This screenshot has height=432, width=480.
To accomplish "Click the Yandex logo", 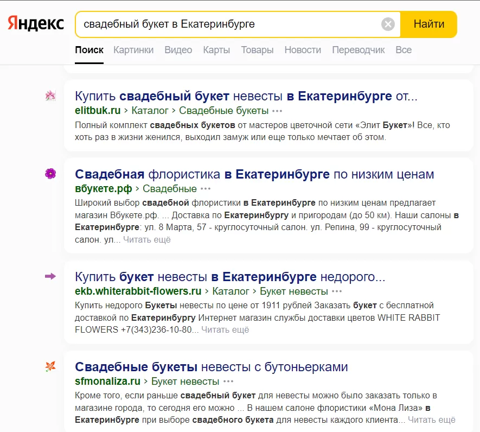I will pos(35,24).
